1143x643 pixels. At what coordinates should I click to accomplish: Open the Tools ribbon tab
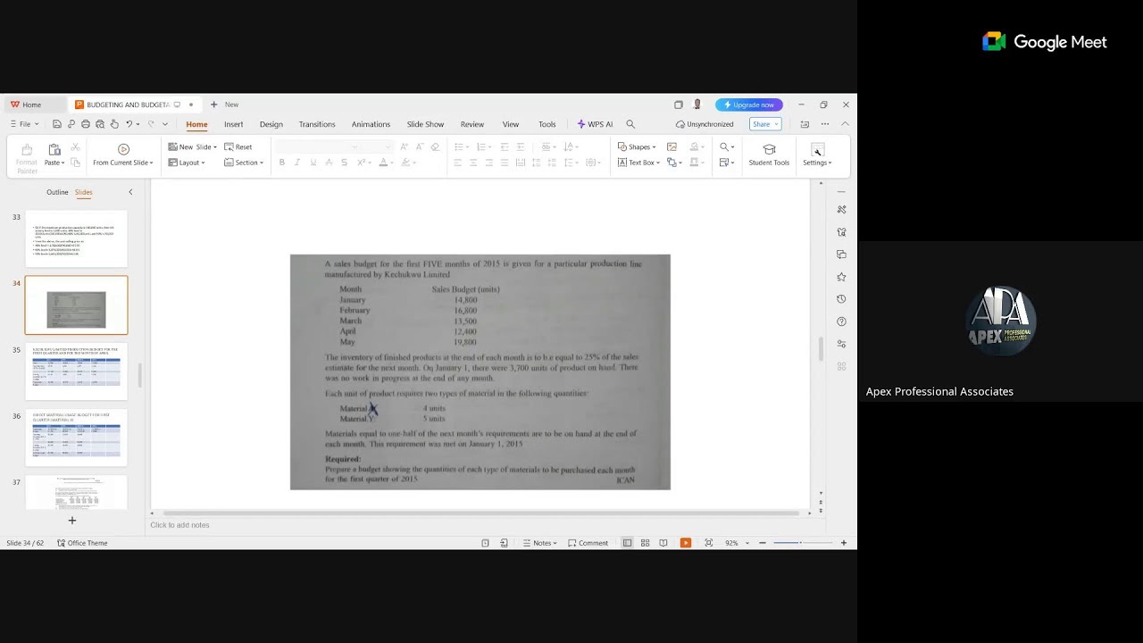547,124
